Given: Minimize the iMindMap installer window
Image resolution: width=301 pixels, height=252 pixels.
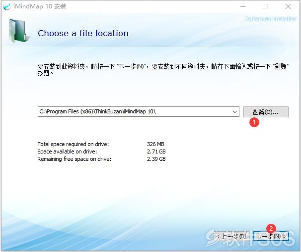Looking at the screenshot, I should (x=243, y=6).
